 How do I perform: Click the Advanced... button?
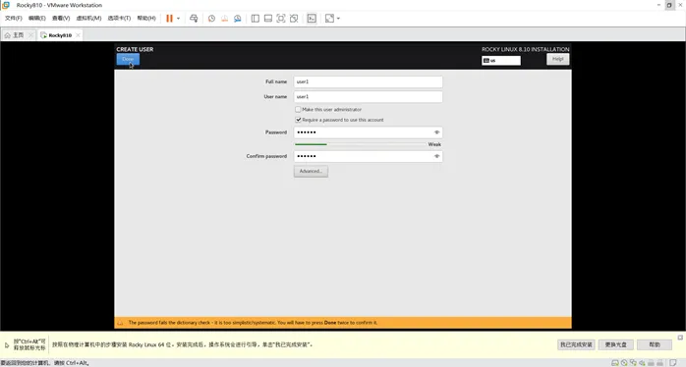[311, 172]
